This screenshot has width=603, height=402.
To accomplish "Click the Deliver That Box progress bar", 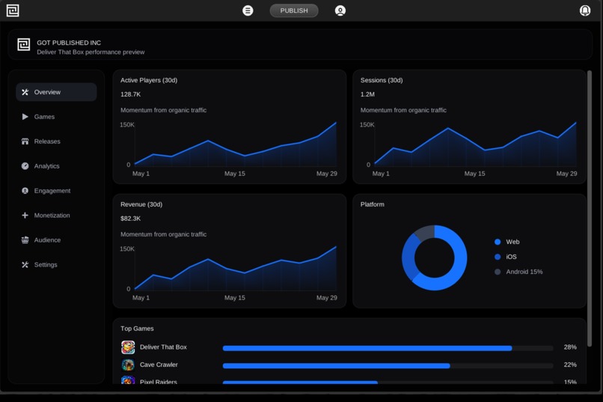I will coord(388,348).
